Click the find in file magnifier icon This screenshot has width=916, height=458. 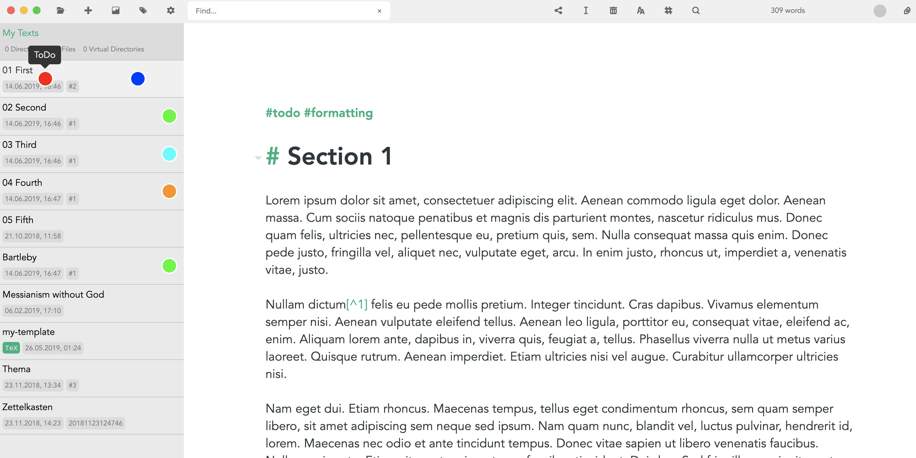(696, 10)
